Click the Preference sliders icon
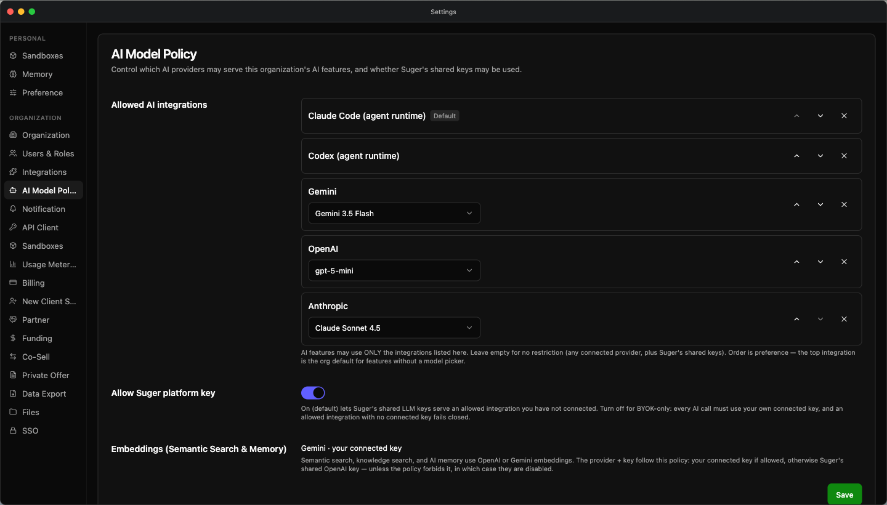Viewport: 887px width, 505px height. pos(13,92)
